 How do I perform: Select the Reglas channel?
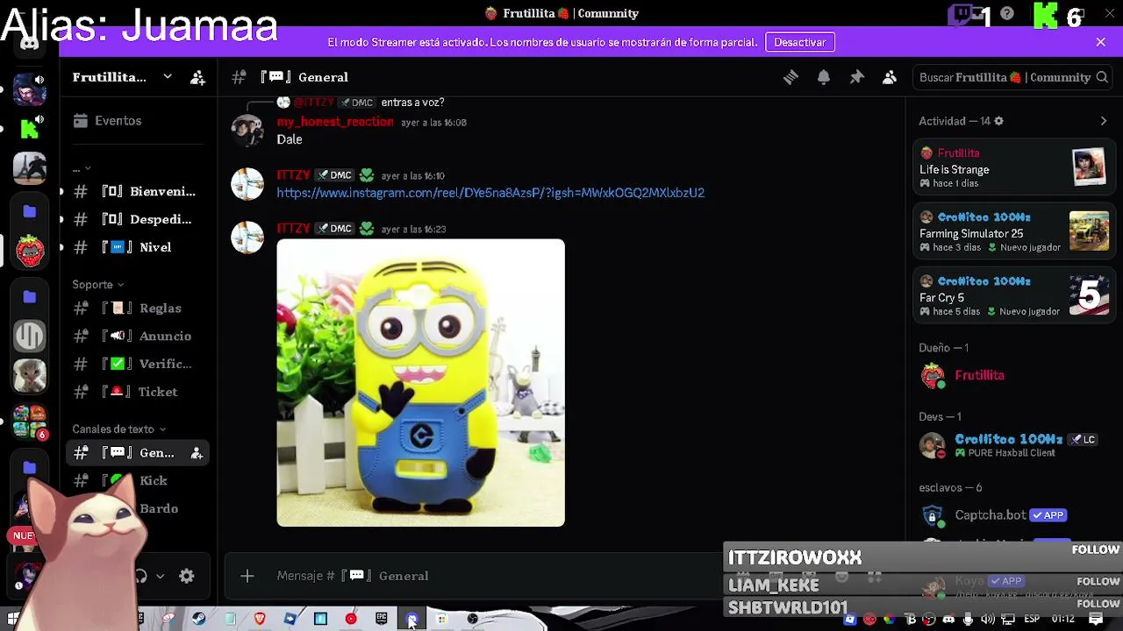(x=137, y=308)
